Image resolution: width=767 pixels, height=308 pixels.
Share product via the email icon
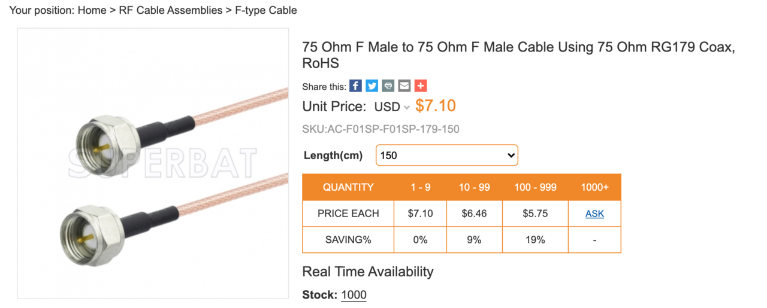pos(404,86)
